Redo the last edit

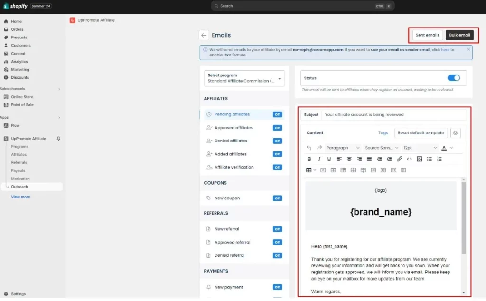click(x=319, y=148)
